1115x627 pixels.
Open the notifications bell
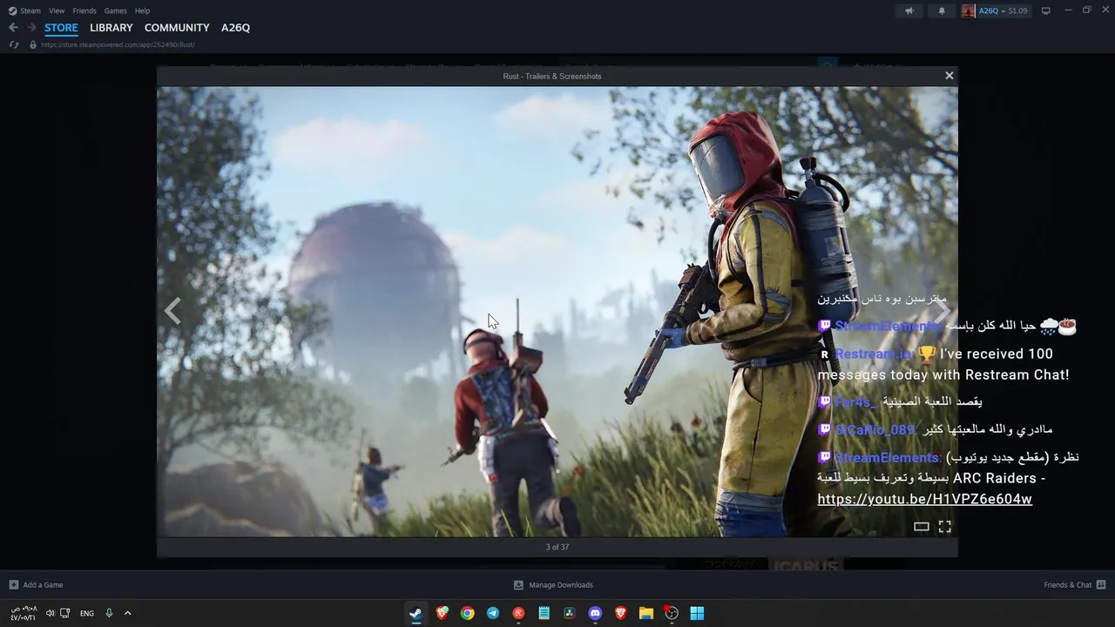click(x=942, y=10)
